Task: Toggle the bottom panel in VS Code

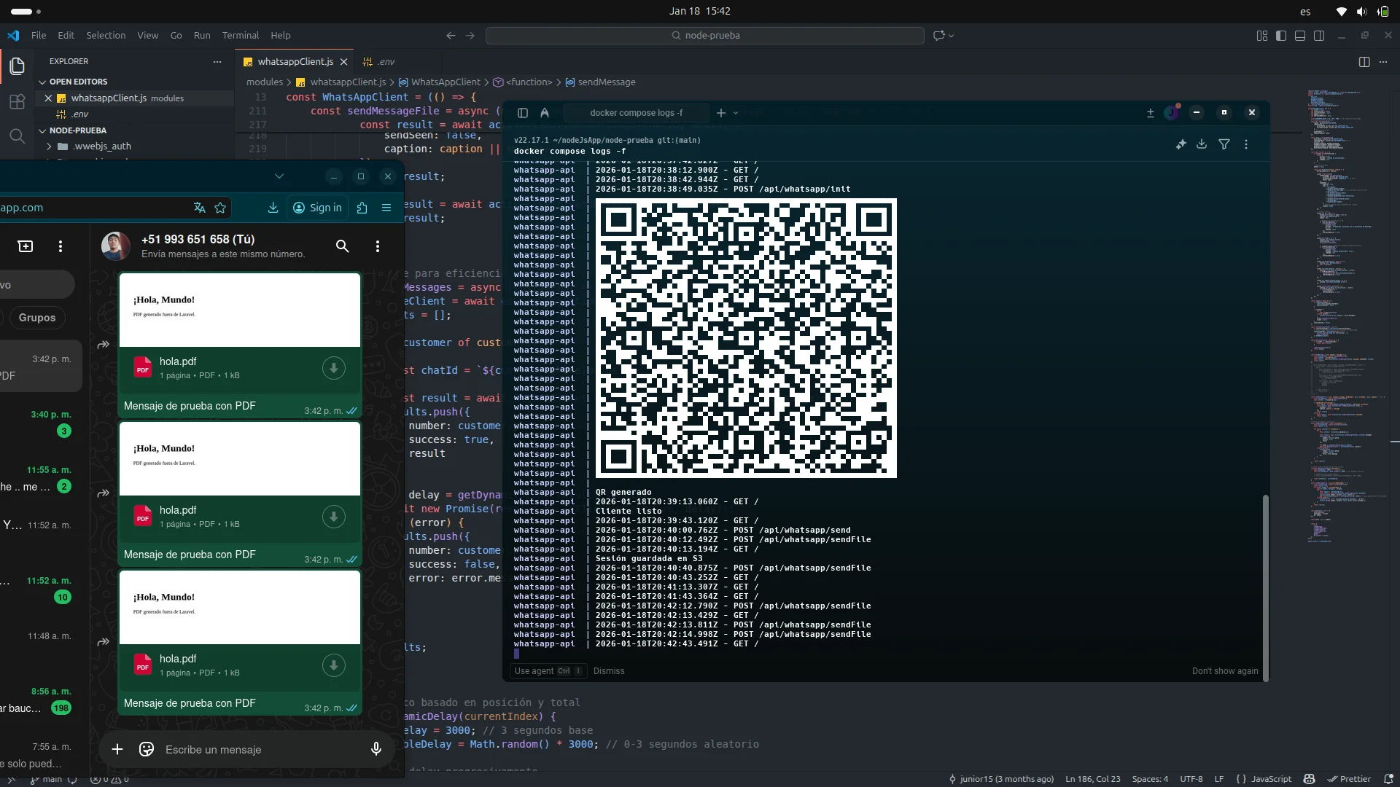Action: [x=1300, y=35]
